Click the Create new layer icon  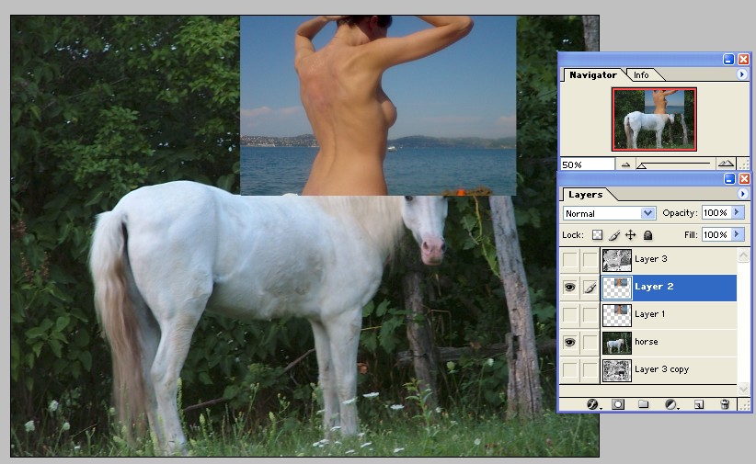pos(699,404)
